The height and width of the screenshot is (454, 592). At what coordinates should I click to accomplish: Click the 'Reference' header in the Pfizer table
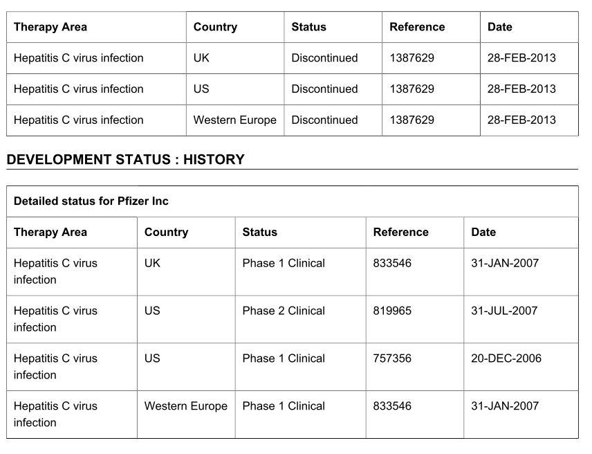(401, 233)
